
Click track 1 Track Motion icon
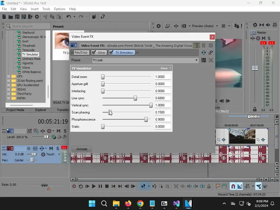36,131
